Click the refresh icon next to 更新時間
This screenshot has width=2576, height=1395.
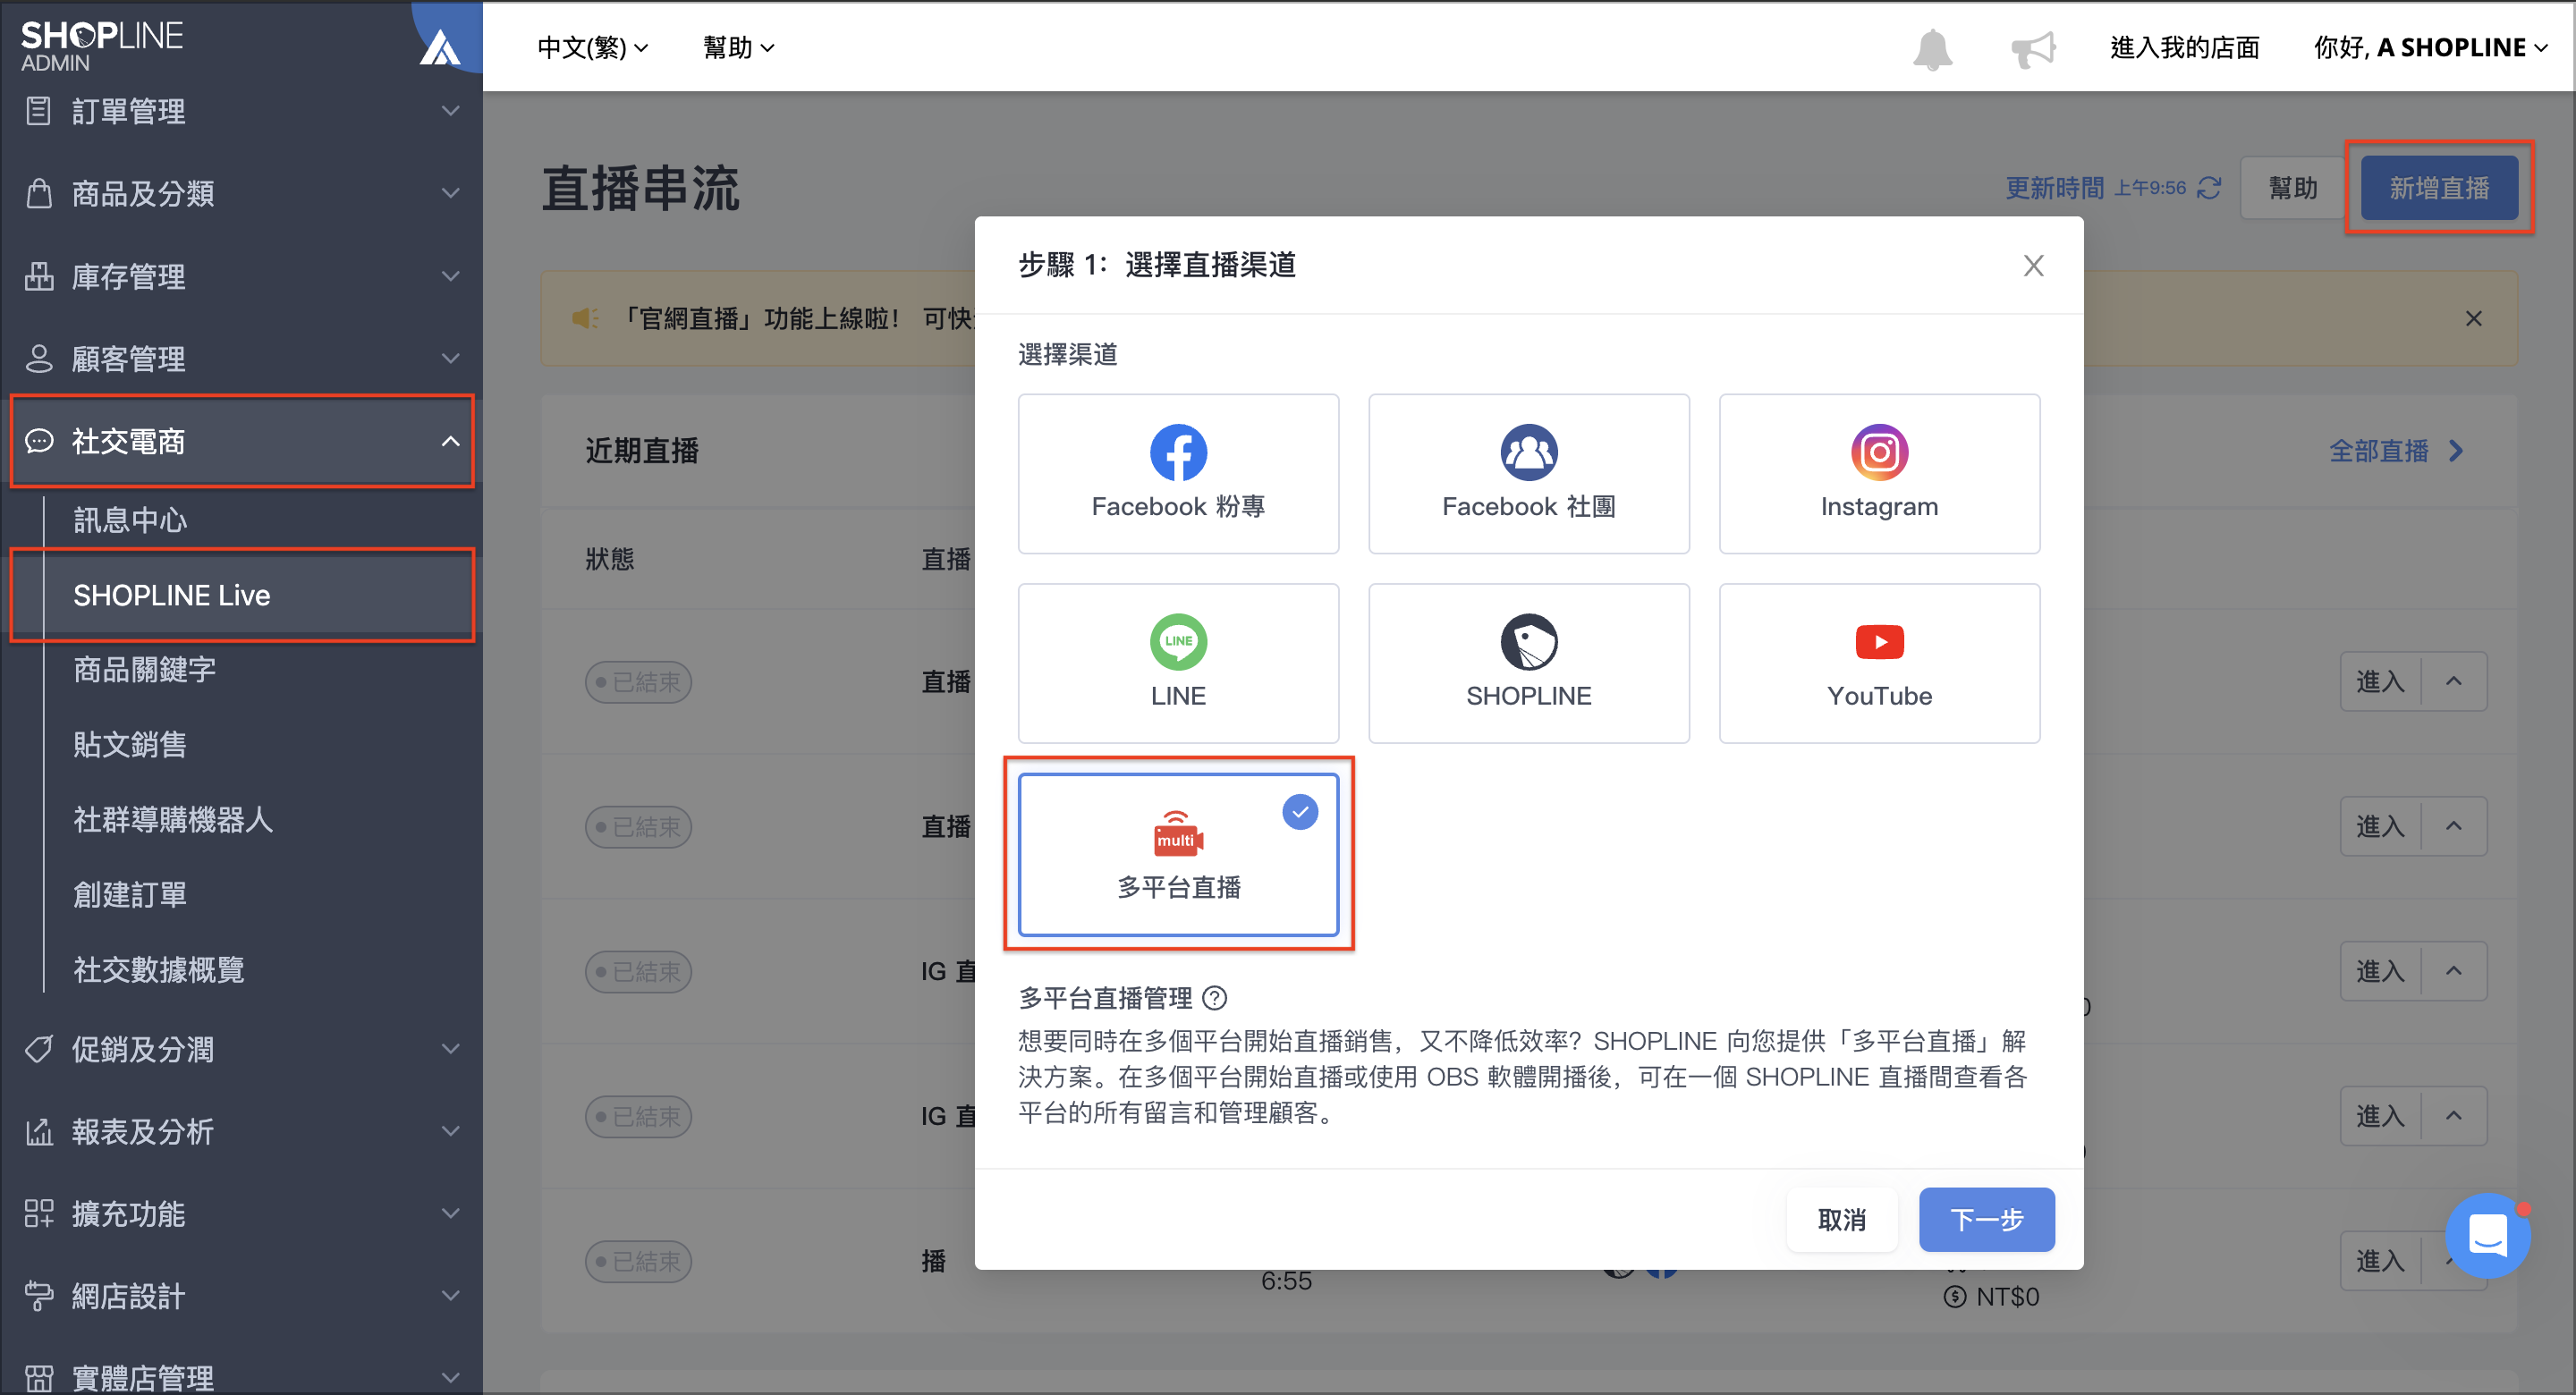pyautogui.click(x=2209, y=187)
